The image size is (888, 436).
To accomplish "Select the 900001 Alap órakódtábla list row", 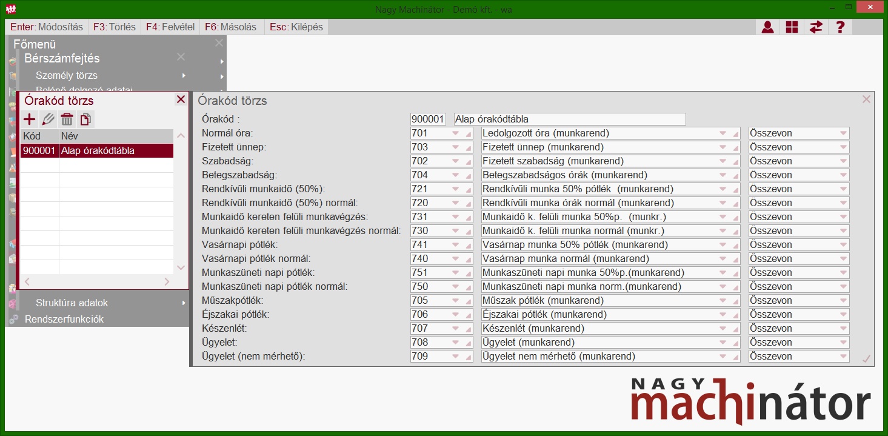I will pos(97,150).
